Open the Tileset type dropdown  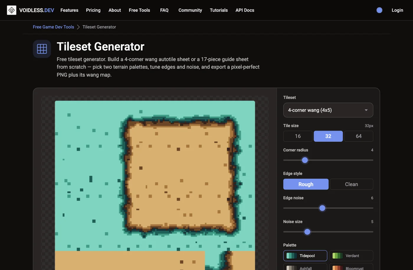(328, 110)
